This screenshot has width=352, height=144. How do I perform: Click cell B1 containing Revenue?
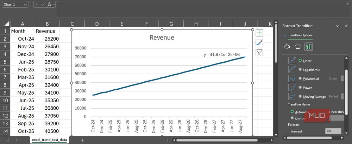(x=47, y=31)
